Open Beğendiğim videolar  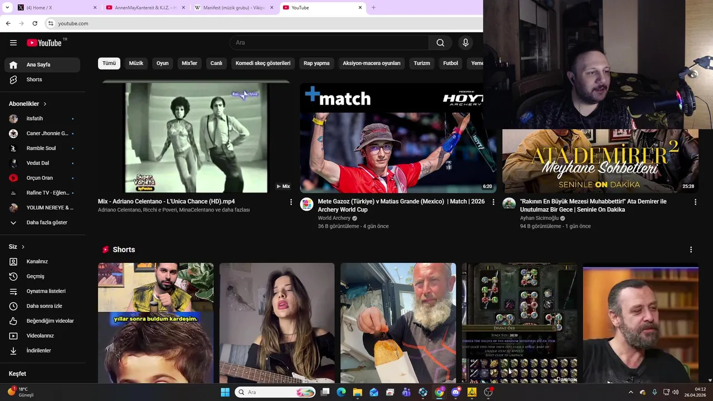[x=42, y=321]
